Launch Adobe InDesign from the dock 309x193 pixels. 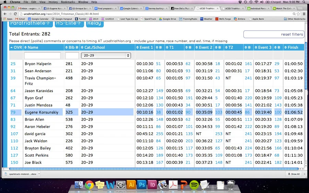(152, 185)
